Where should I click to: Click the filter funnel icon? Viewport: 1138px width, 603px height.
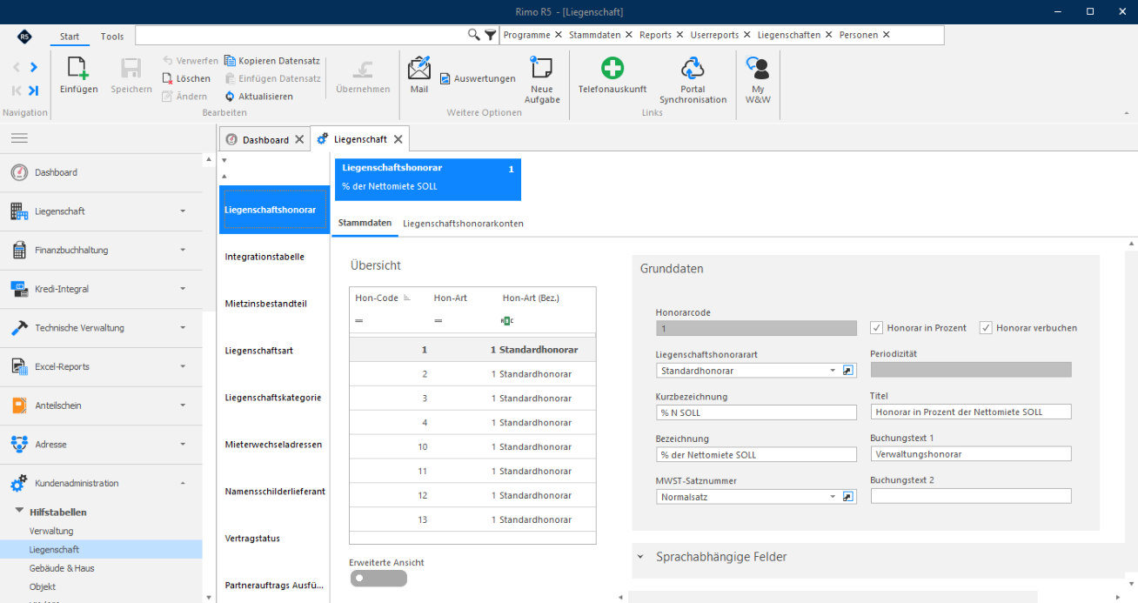point(491,35)
